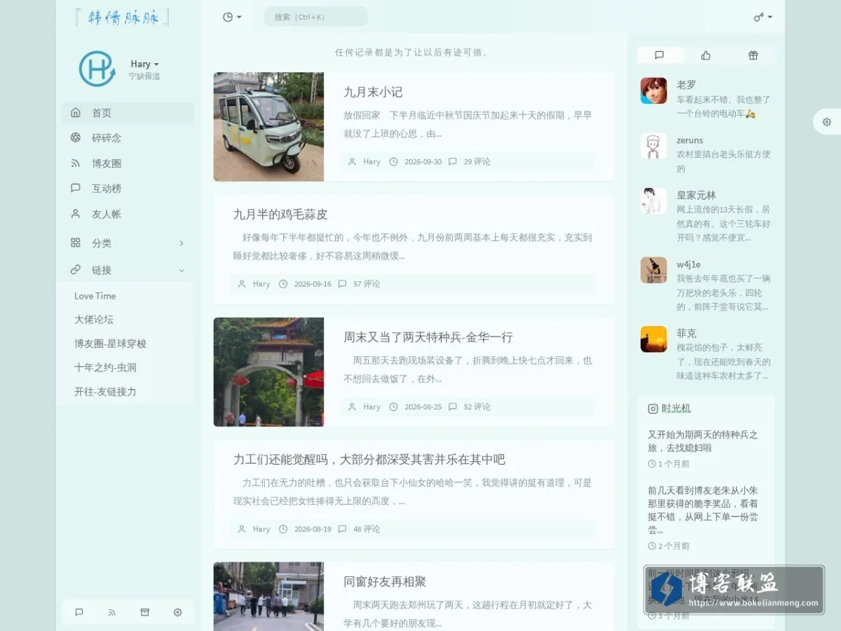Open 老罗's comment about 电动车

pyautogui.click(x=723, y=107)
